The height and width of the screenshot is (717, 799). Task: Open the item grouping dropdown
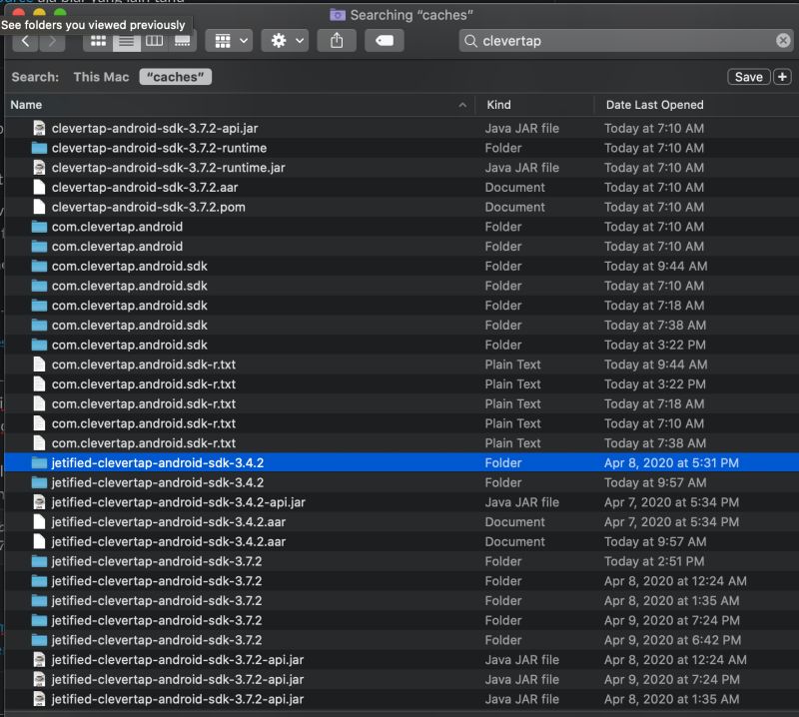[230, 41]
